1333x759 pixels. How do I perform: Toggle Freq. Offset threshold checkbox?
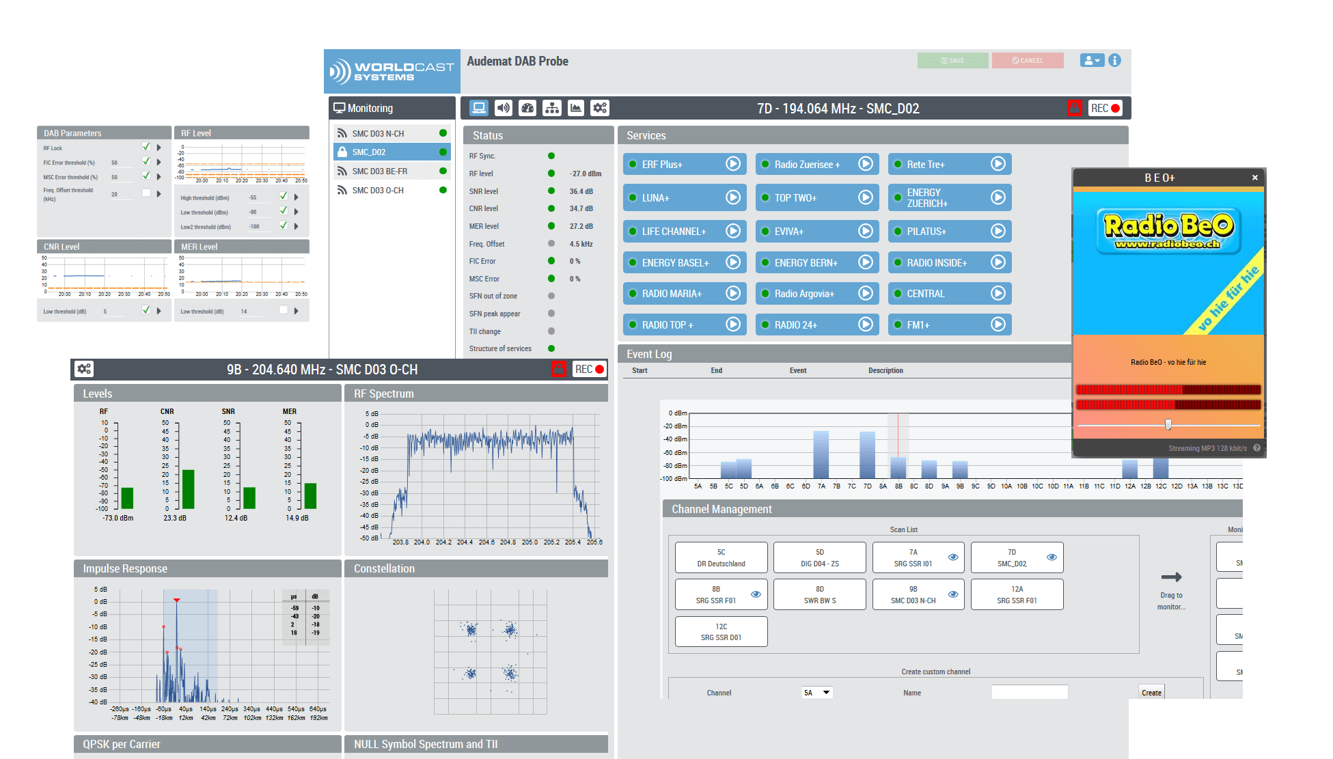146,193
